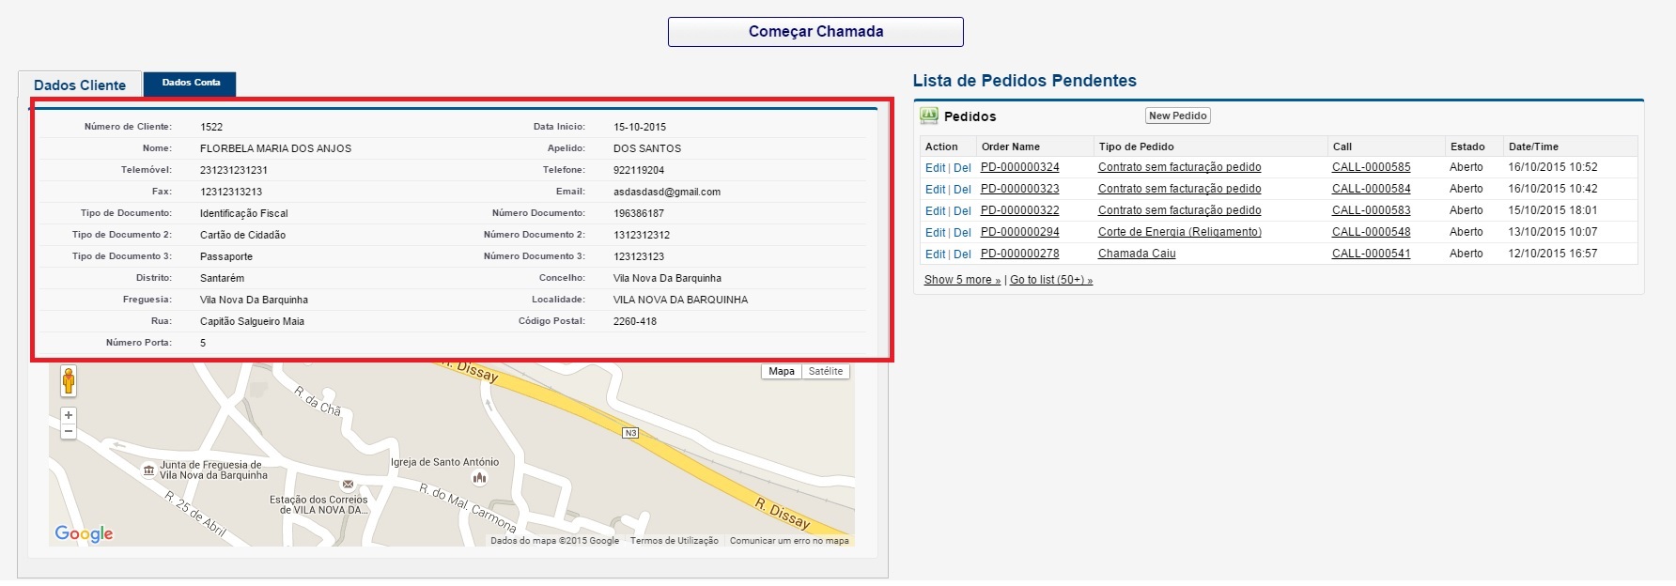
Task: Edit the PD-000000323 order row
Action: [x=935, y=190]
